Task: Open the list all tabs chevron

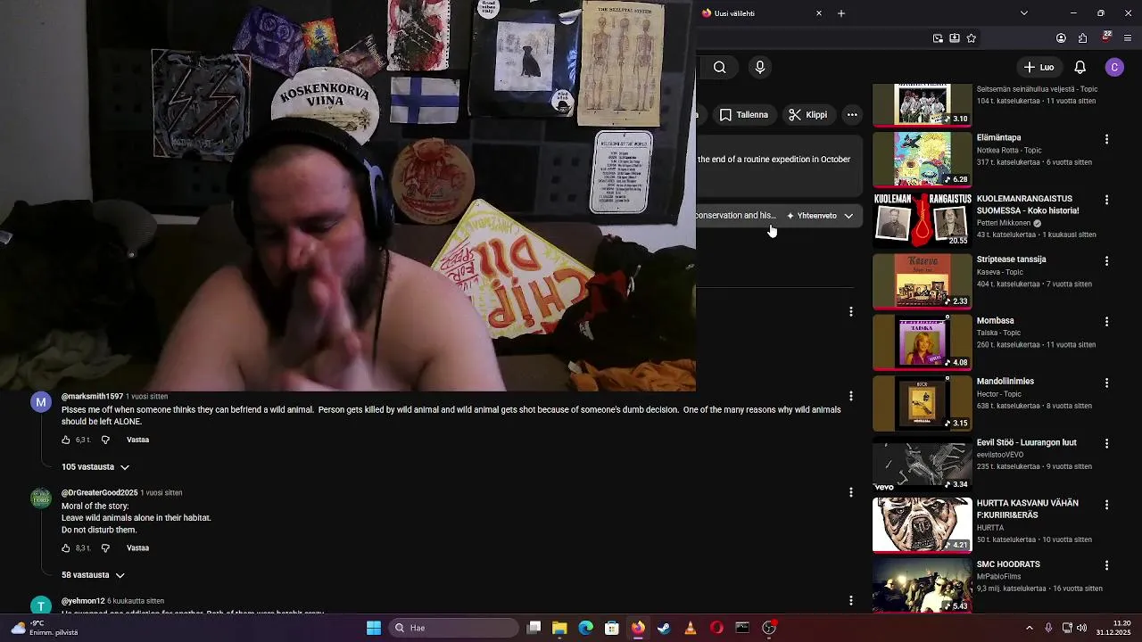Action: [1023, 13]
